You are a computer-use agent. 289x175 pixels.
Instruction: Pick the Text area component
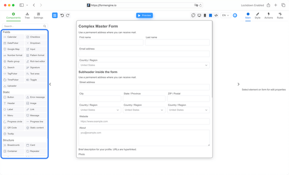pyautogui.click(x=36, y=73)
